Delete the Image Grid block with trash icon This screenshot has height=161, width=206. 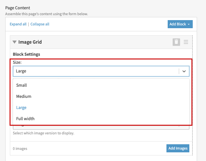coord(176,42)
